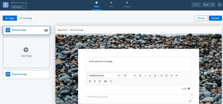Click the Salesforce Surveys app logo icon

pos(6,5)
